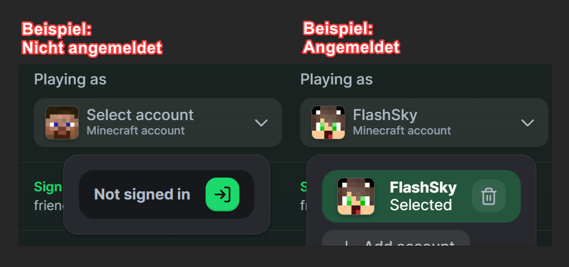Click the "Playing as" label above FlashSky

coord(337,79)
